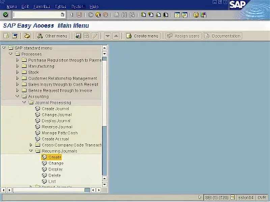Click the Assign users button
The image size is (270, 202).
(x=184, y=36)
